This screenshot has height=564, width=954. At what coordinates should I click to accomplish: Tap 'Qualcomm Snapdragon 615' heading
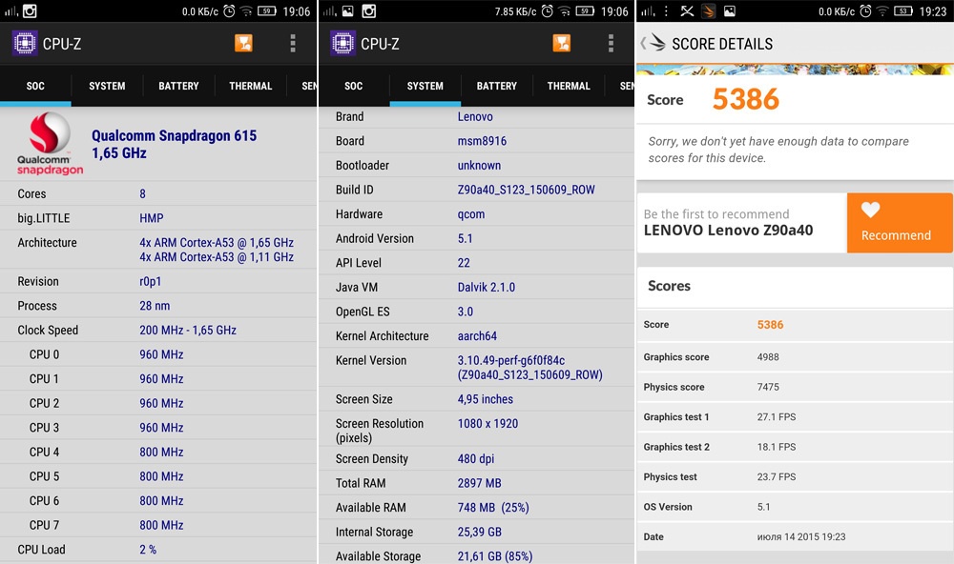point(174,135)
